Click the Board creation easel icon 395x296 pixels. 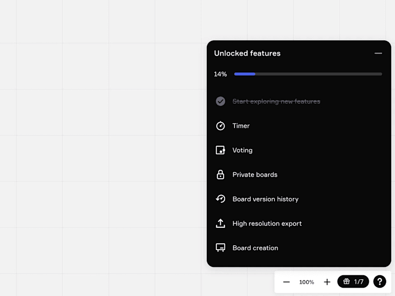point(220,248)
